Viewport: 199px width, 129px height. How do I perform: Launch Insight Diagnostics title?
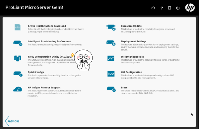click(132, 57)
